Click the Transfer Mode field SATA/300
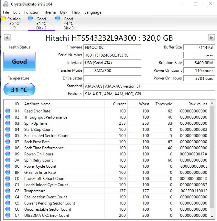 (x=113, y=71)
